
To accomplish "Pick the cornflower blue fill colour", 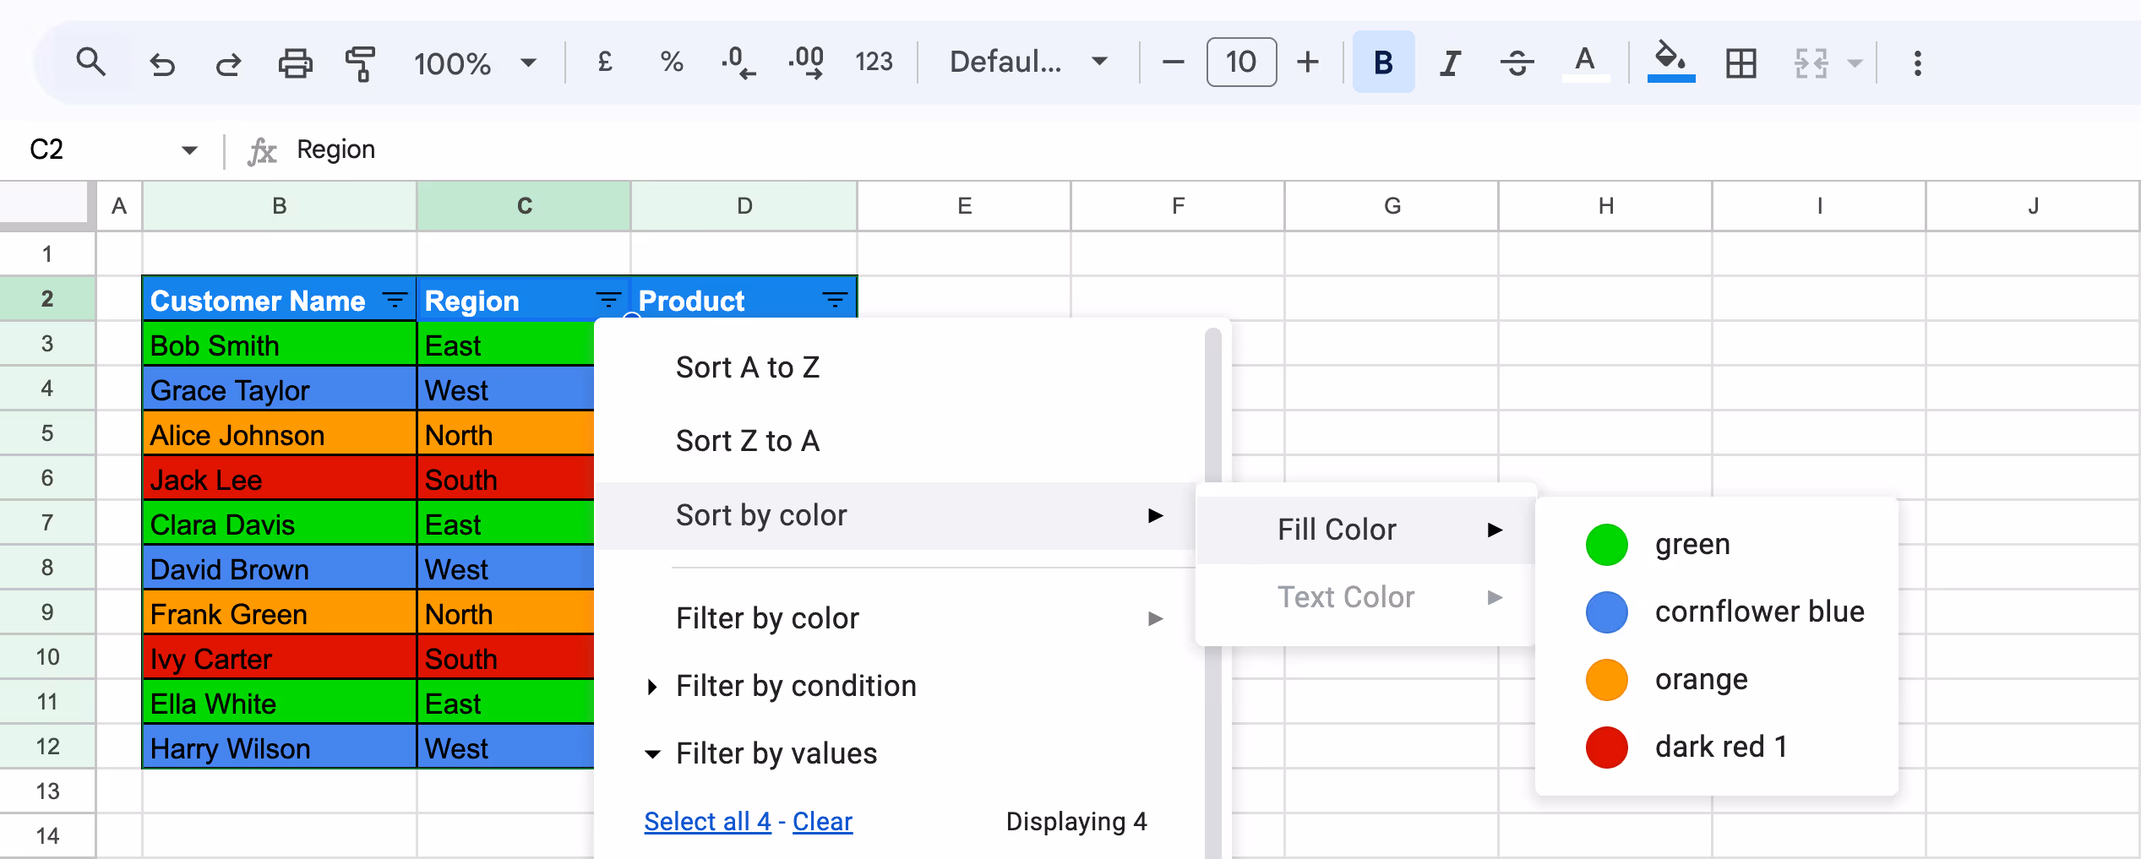I will click(1758, 612).
